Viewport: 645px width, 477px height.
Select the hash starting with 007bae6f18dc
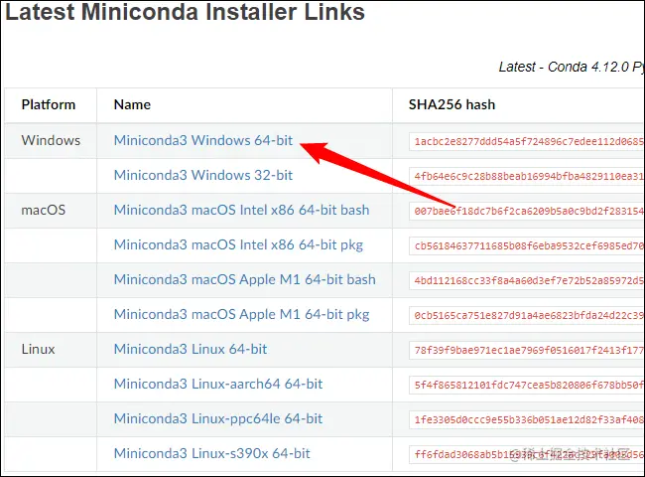coord(527,212)
